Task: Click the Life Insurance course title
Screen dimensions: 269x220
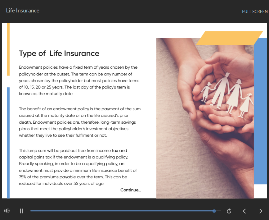Action: pos(23,11)
